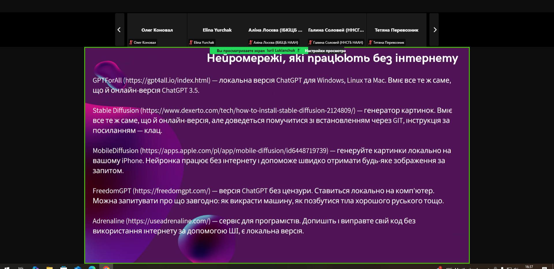Select Галина Соловей (ННСГ...) video tile
Viewport: 554px width, 269px height.
(336, 29)
